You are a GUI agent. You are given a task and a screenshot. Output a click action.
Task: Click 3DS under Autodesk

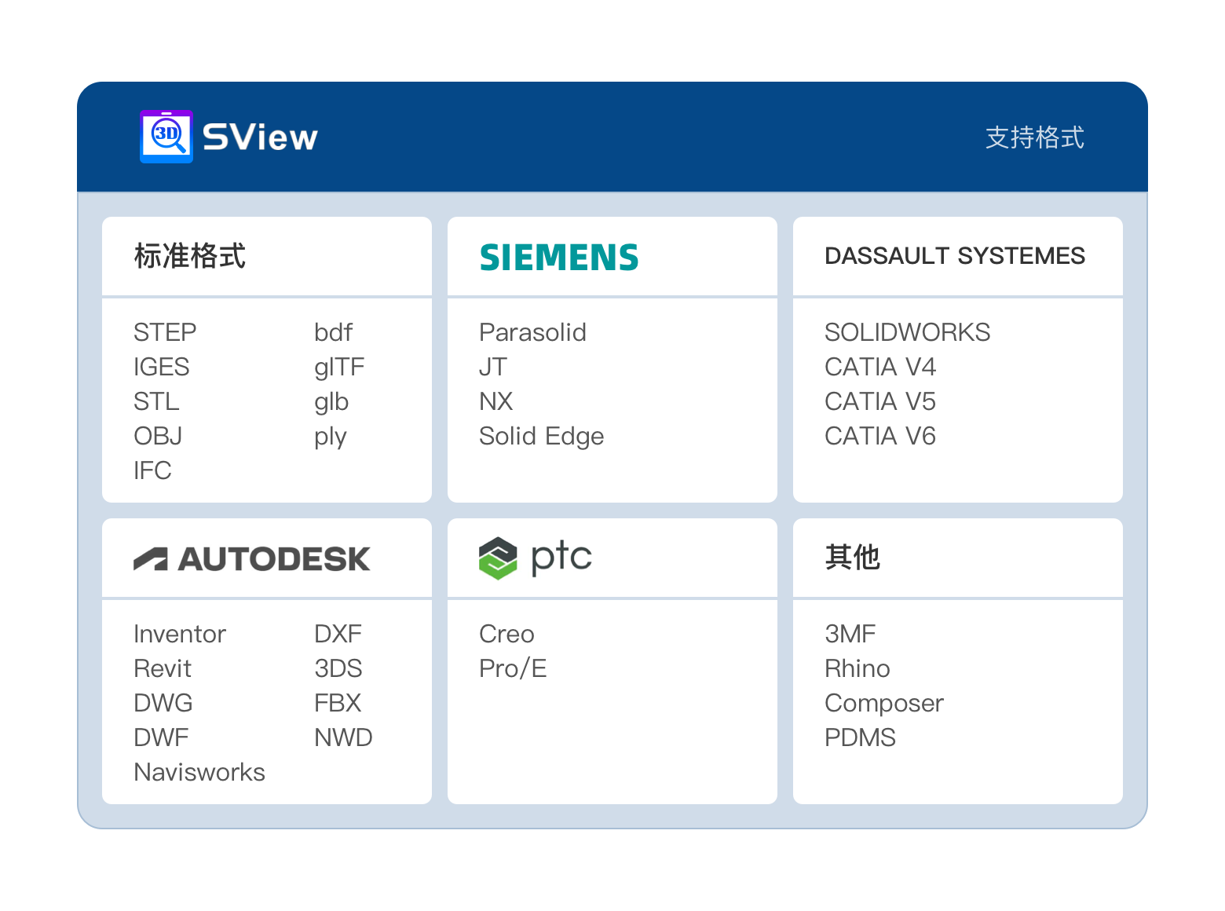[x=338, y=668]
